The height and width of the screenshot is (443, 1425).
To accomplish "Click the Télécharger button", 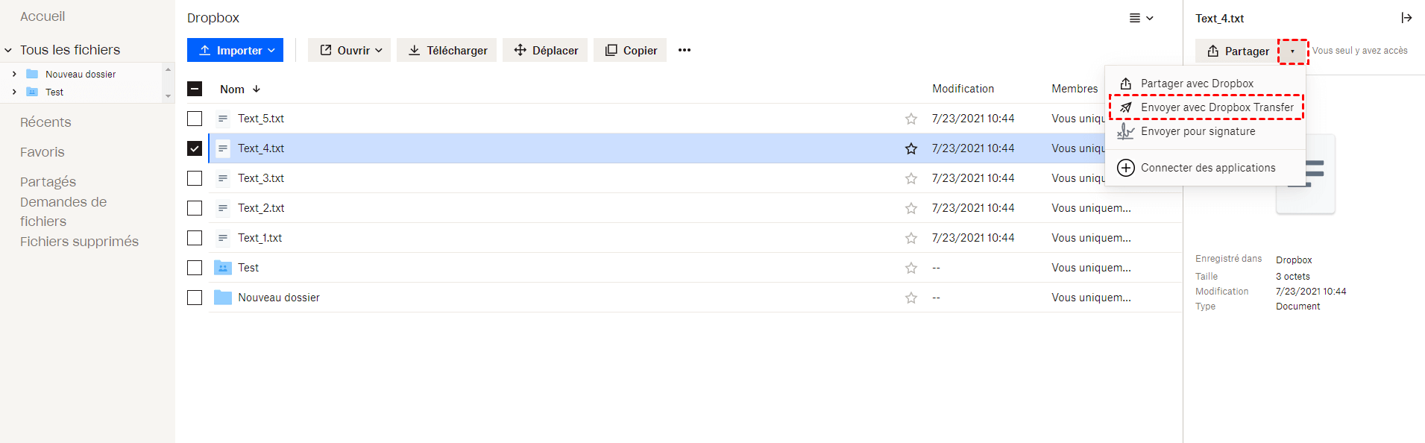I will (x=447, y=50).
